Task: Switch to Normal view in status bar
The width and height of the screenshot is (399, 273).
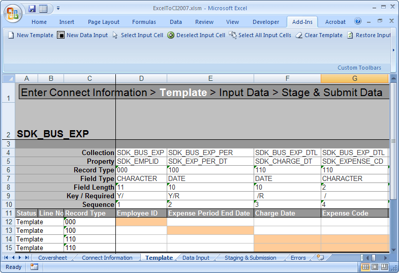Action: (x=365, y=267)
